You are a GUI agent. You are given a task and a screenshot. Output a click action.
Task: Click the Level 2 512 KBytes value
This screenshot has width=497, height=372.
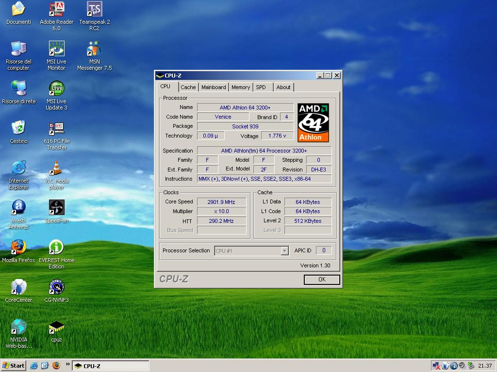pyautogui.click(x=308, y=221)
